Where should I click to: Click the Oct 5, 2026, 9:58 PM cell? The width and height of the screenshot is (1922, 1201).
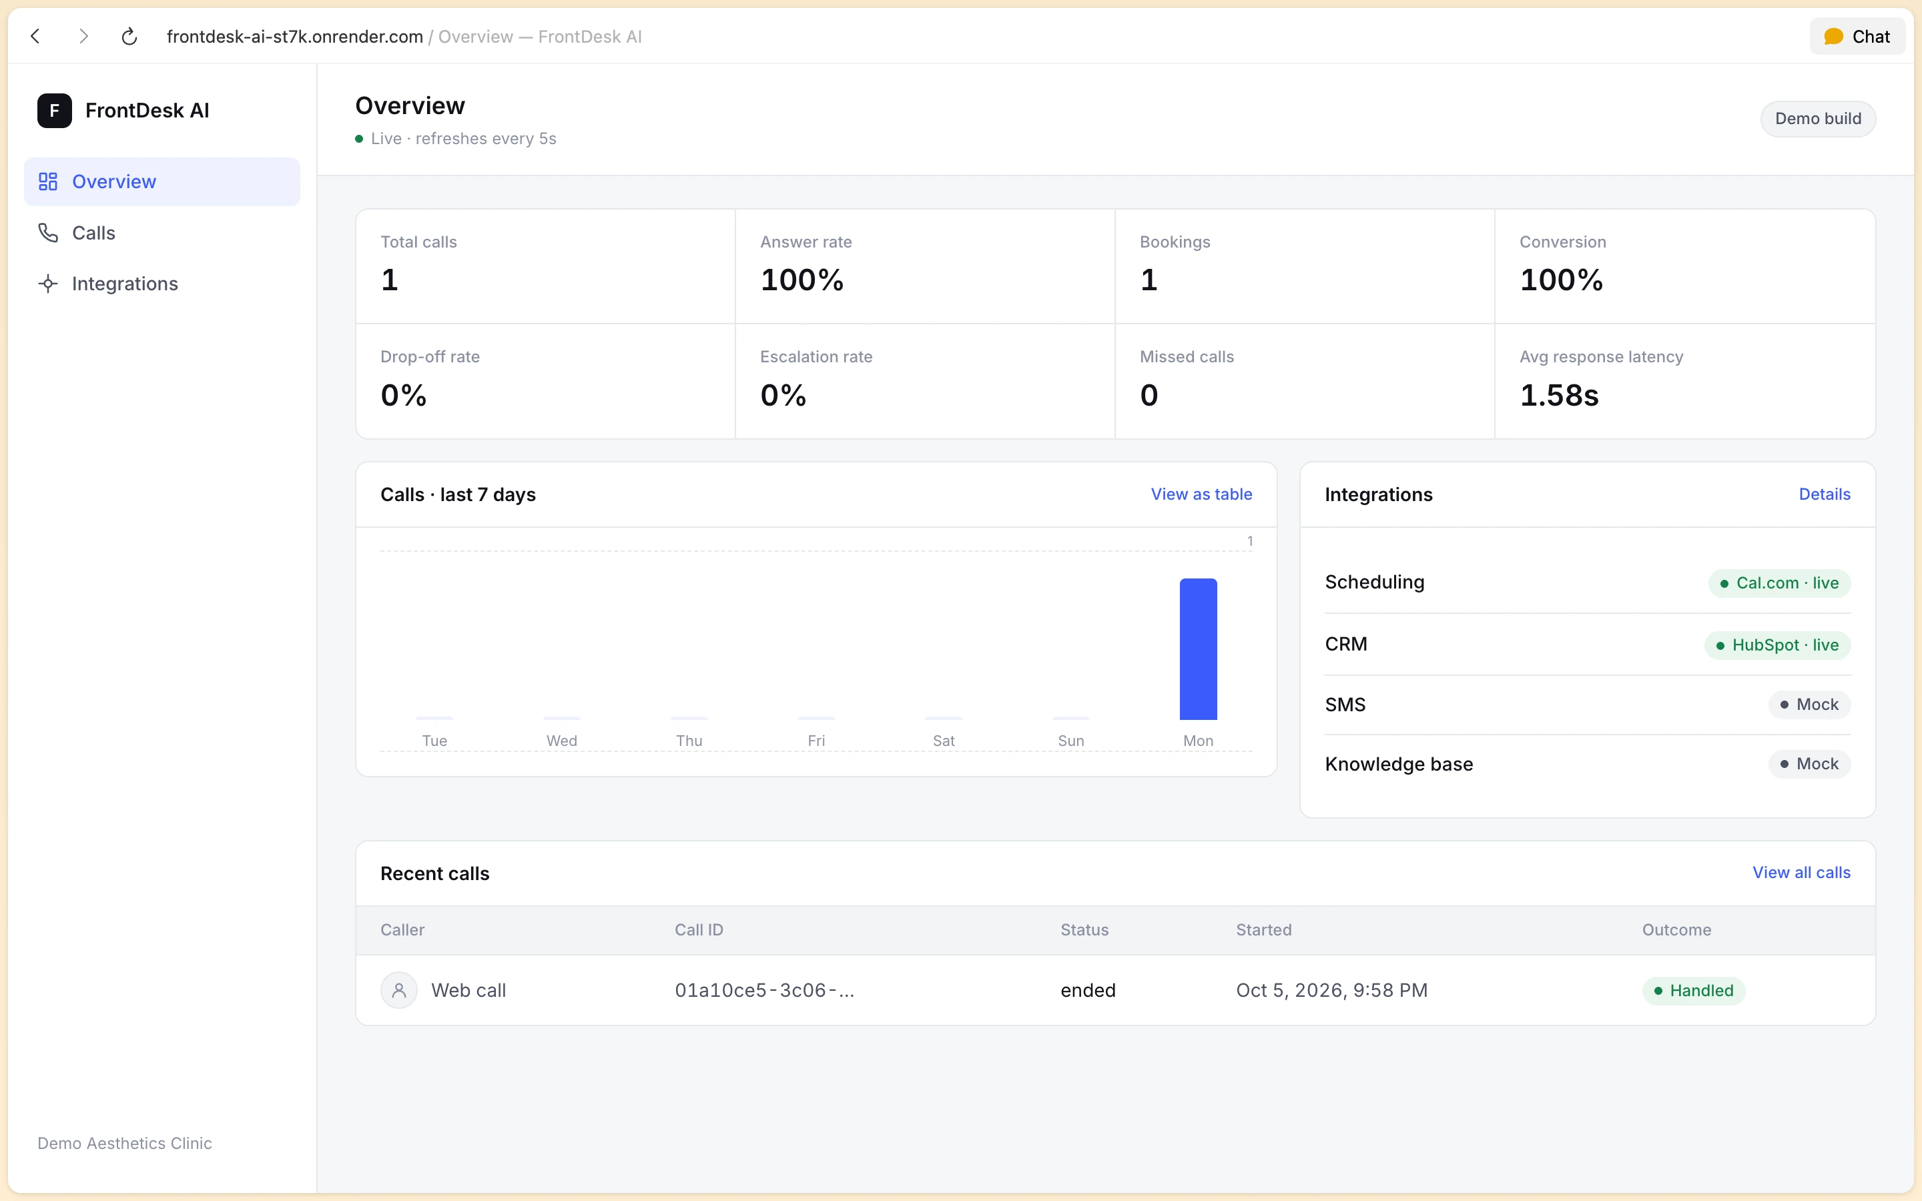click(1332, 991)
